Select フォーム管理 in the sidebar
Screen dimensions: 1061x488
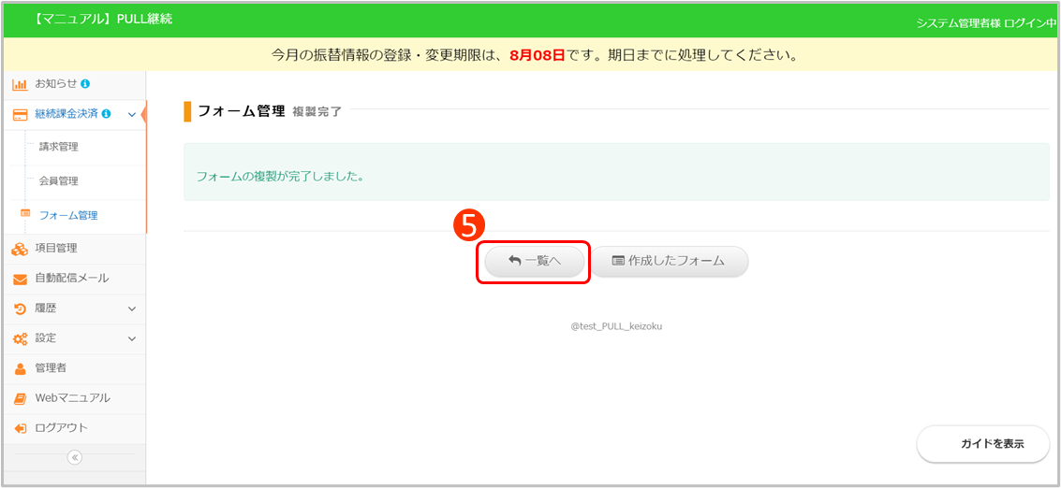pos(68,215)
